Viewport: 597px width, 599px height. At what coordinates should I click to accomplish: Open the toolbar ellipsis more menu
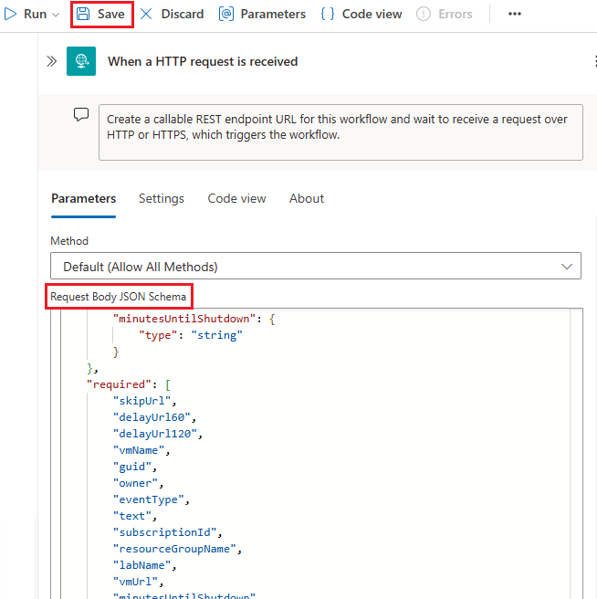(x=515, y=14)
